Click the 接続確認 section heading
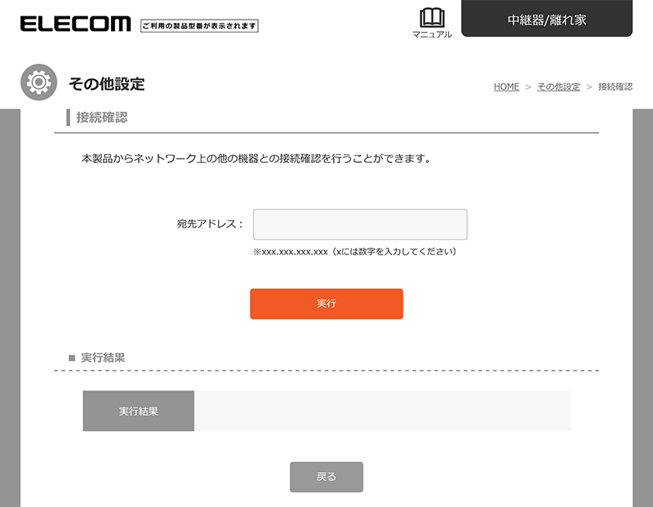653x507 pixels. click(102, 117)
